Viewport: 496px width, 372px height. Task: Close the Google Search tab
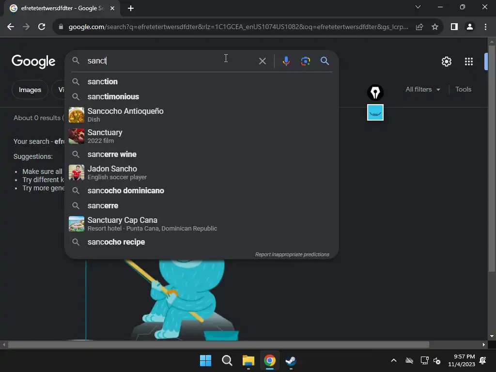tap(112, 8)
